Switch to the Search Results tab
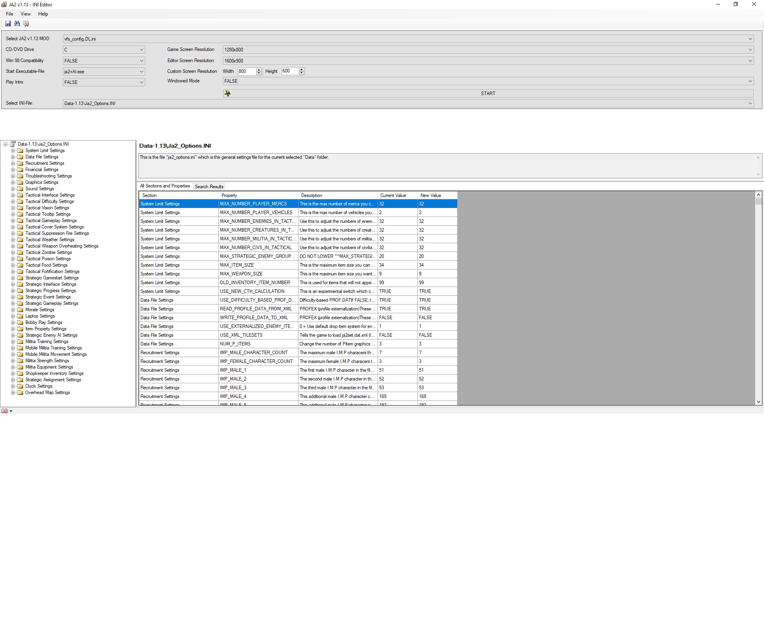This screenshot has height=642, width=764. coord(209,186)
